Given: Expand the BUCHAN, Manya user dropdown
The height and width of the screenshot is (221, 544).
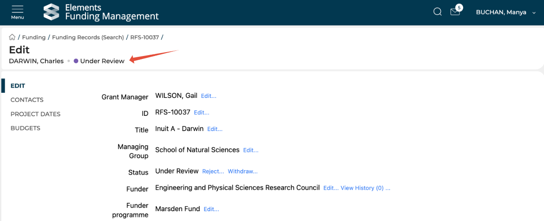Looking at the screenshot, I should click(506, 12).
